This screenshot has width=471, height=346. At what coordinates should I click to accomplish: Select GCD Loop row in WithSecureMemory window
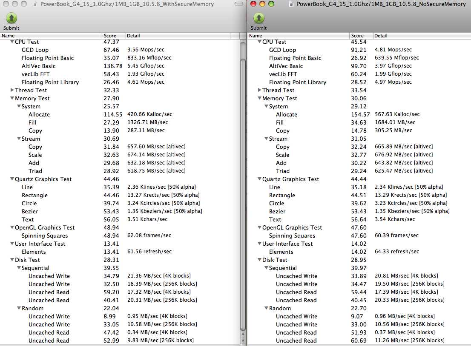(x=120, y=50)
